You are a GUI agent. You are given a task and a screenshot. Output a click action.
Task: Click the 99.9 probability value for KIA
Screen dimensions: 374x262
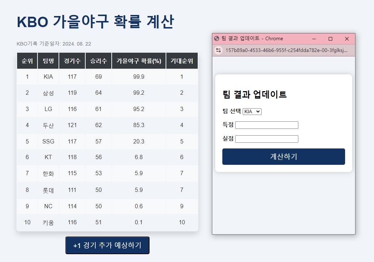coord(139,77)
